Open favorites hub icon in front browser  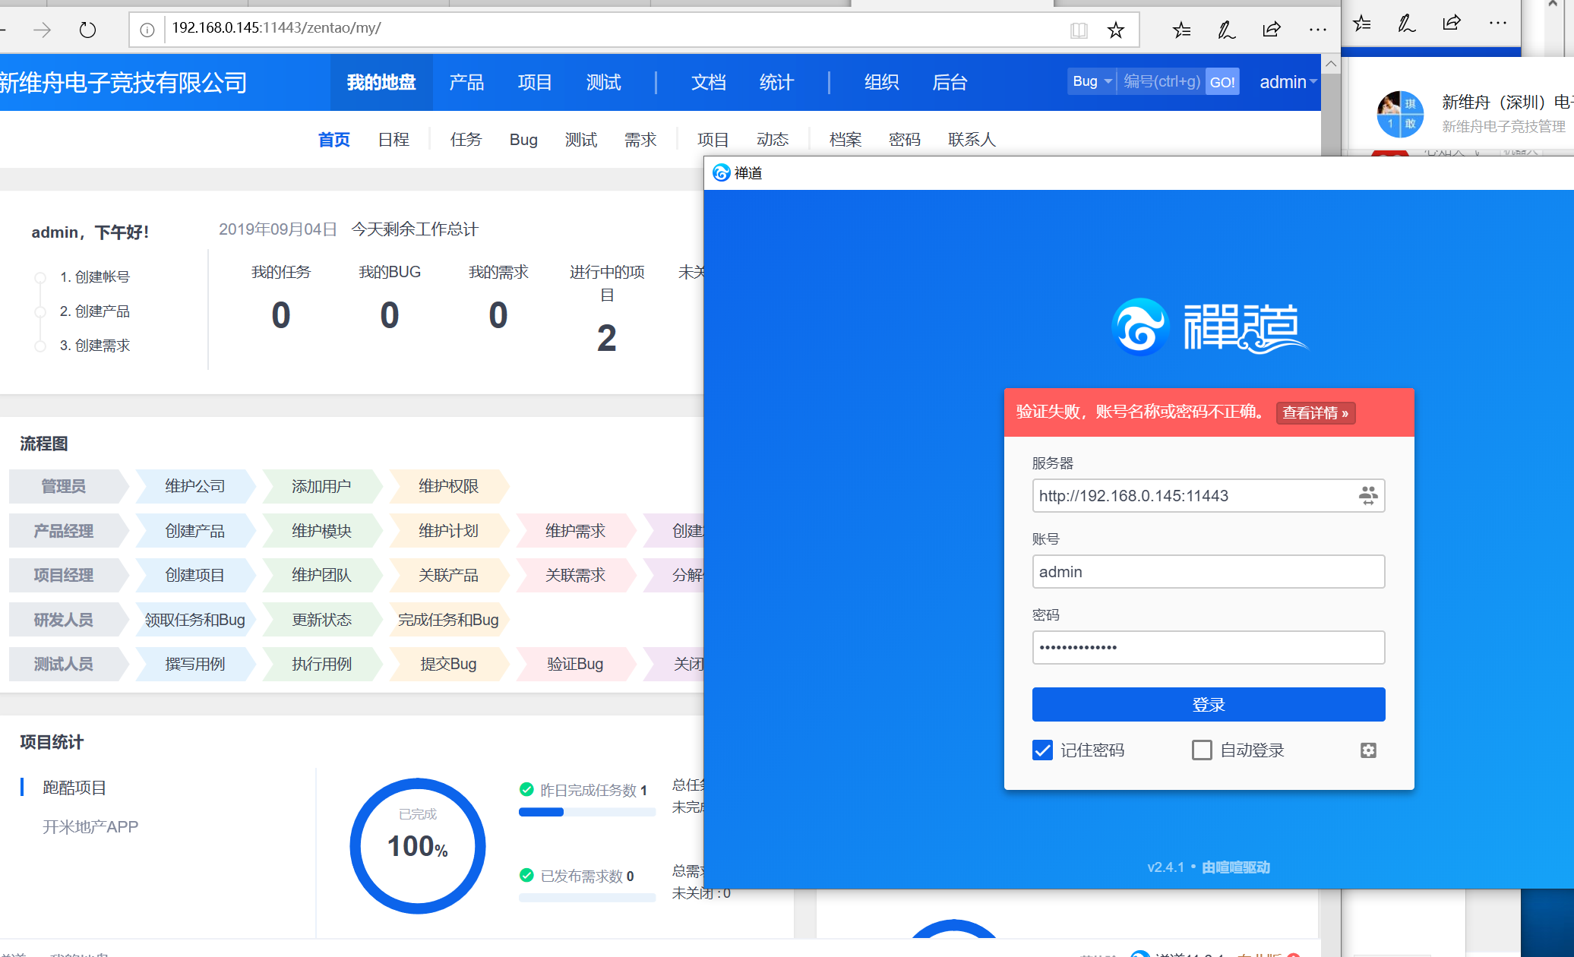click(x=1181, y=30)
